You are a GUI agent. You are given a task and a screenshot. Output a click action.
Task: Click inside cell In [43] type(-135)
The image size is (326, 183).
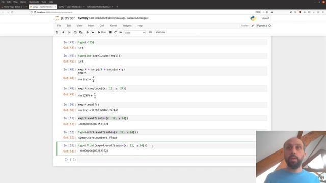click(x=172, y=42)
